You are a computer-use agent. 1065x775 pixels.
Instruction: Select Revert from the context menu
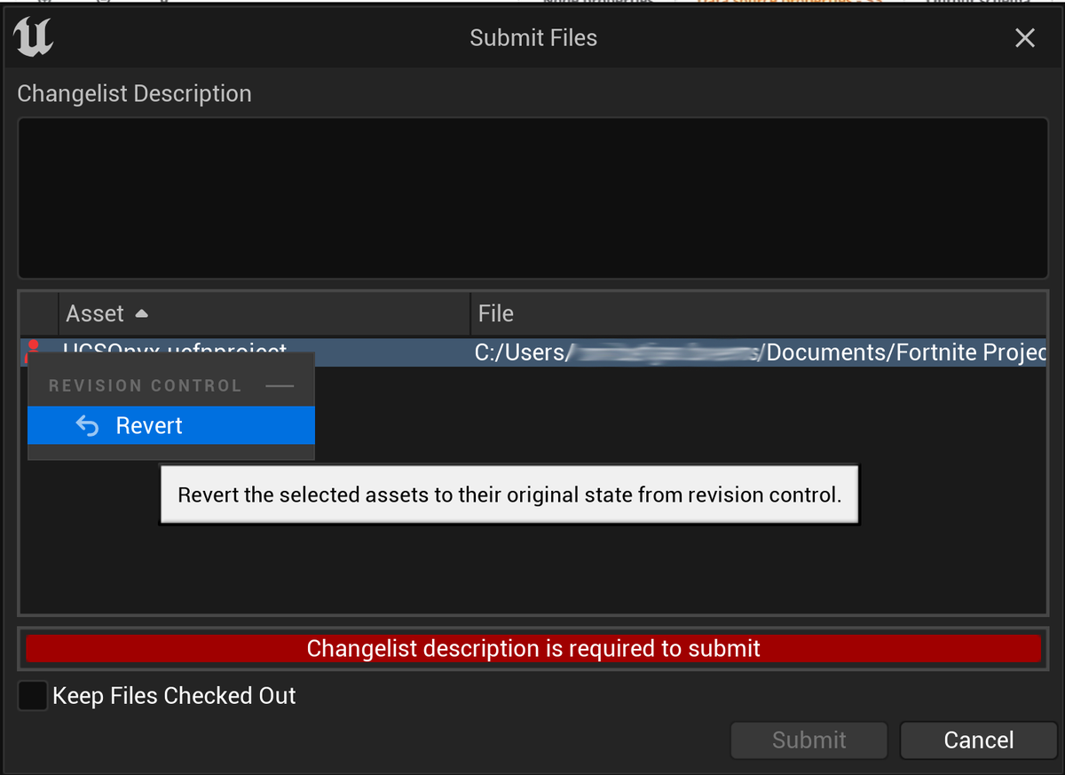148,425
